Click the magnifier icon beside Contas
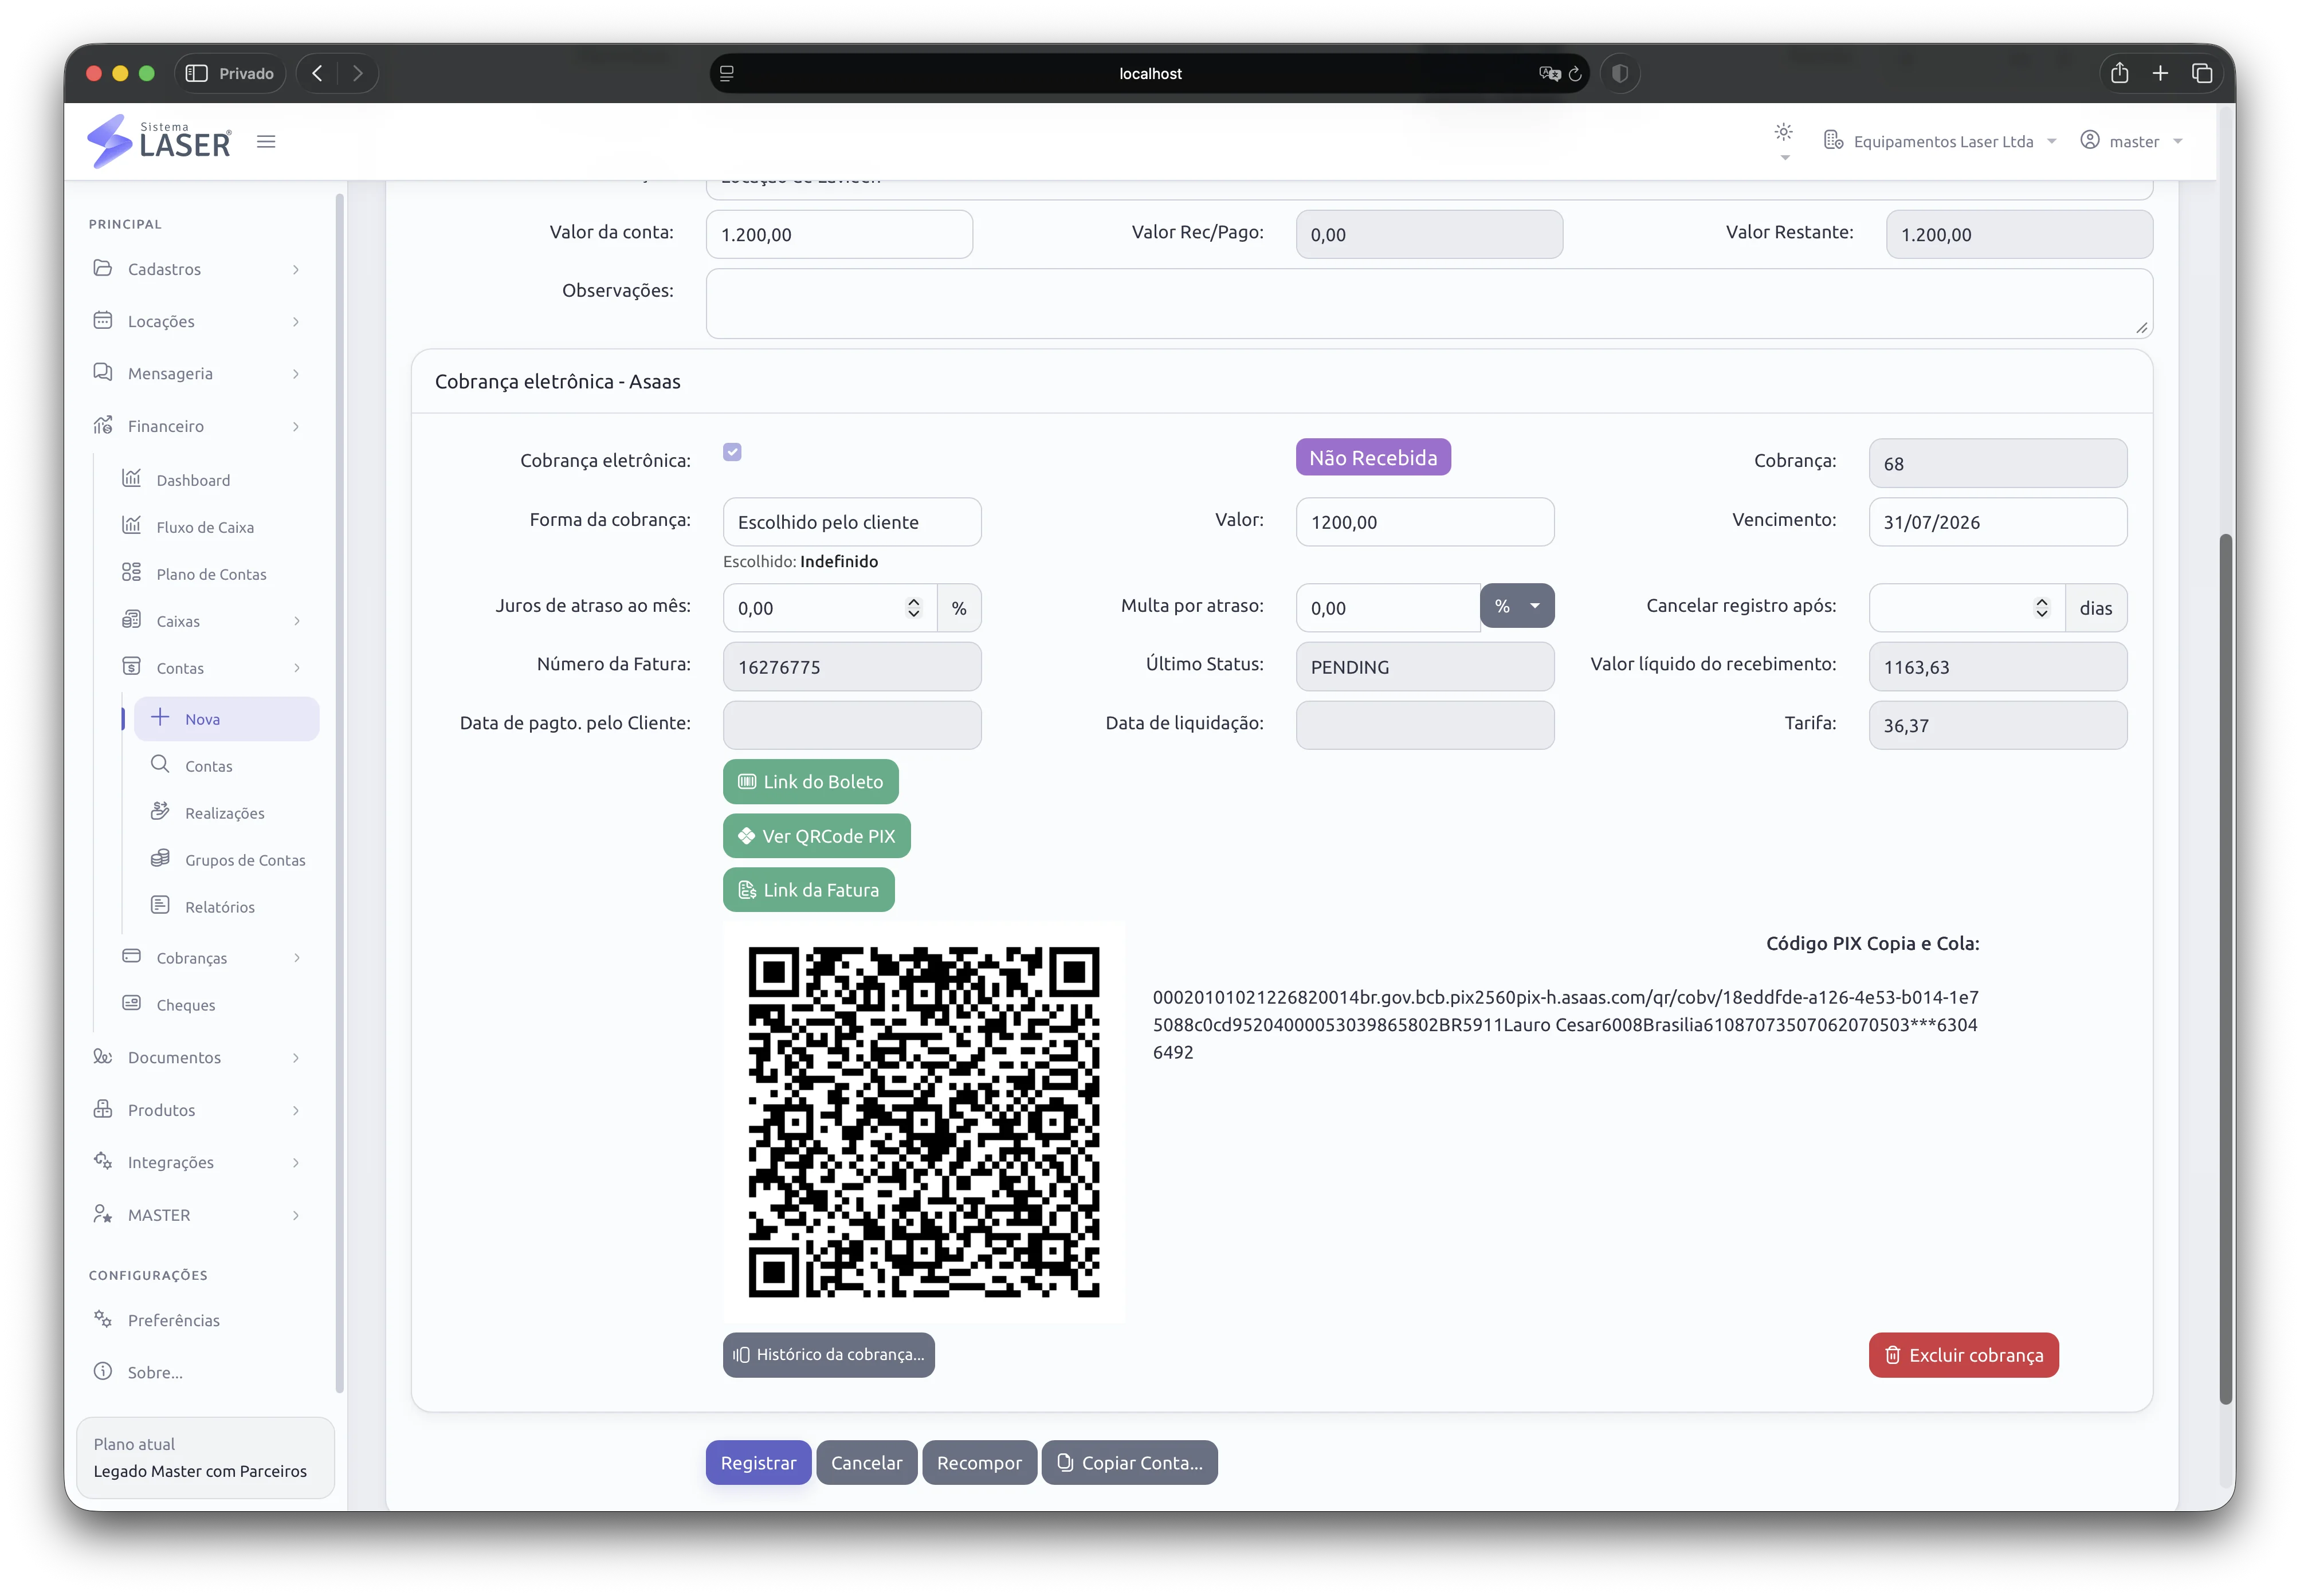Viewport: 2300px width, 1596px height. (160, 764)
